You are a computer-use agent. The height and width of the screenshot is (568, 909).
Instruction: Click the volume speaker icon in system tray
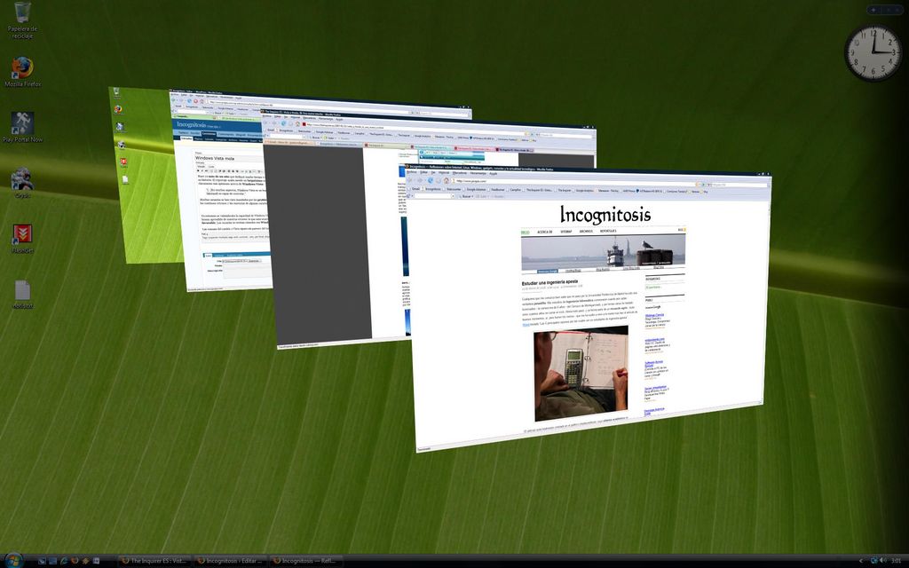tap(882, 561)
